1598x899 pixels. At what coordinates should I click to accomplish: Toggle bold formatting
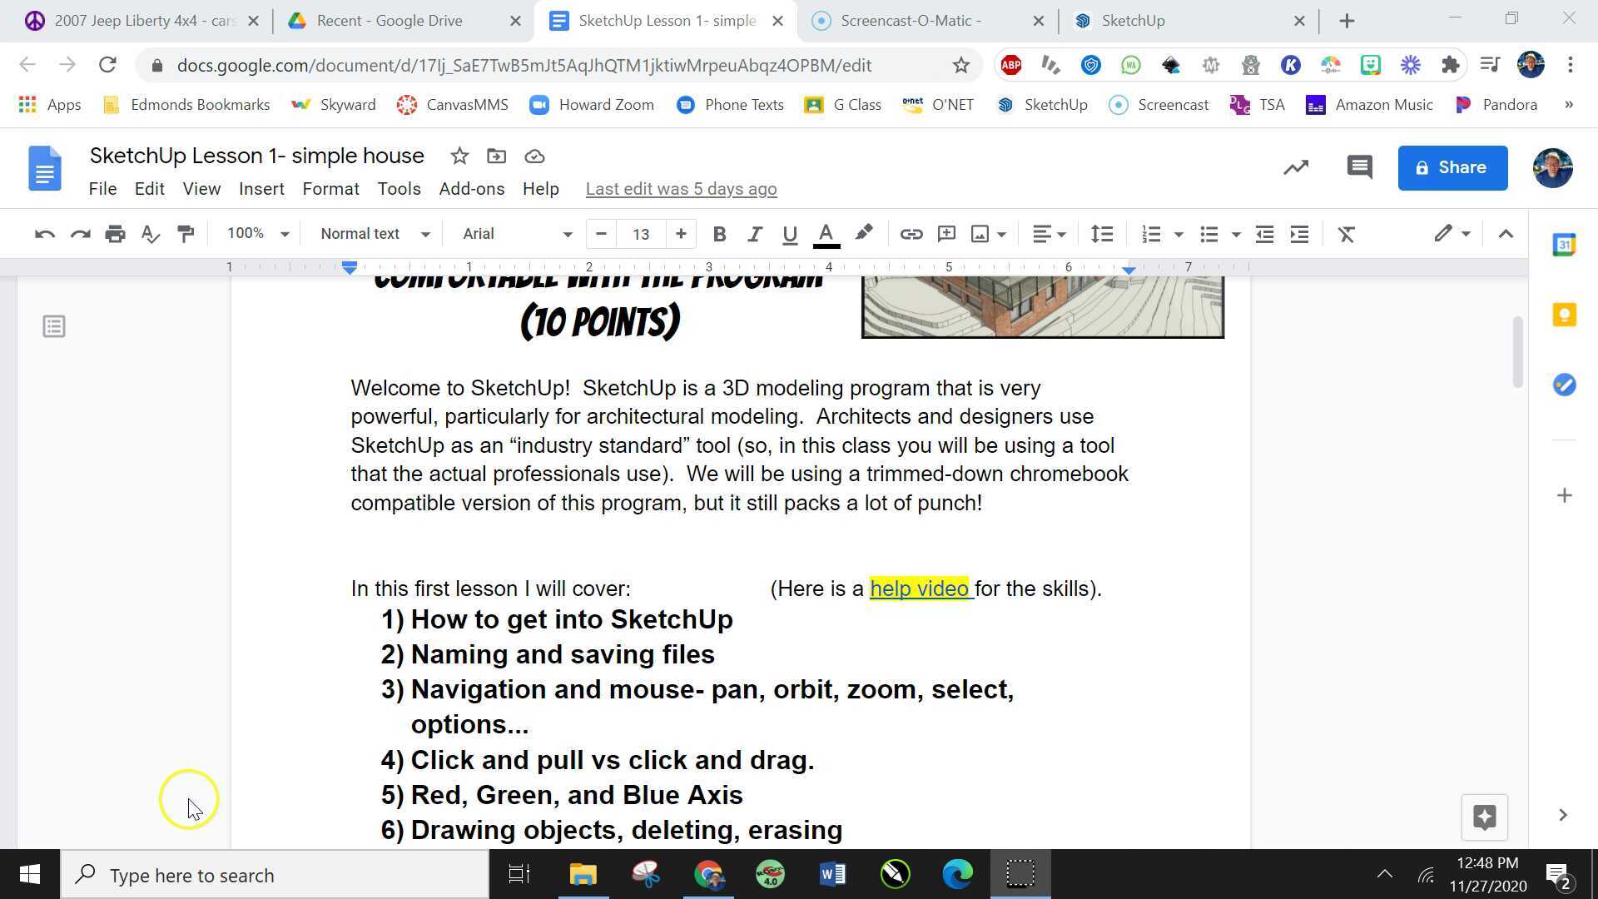[x=719, y=234]
